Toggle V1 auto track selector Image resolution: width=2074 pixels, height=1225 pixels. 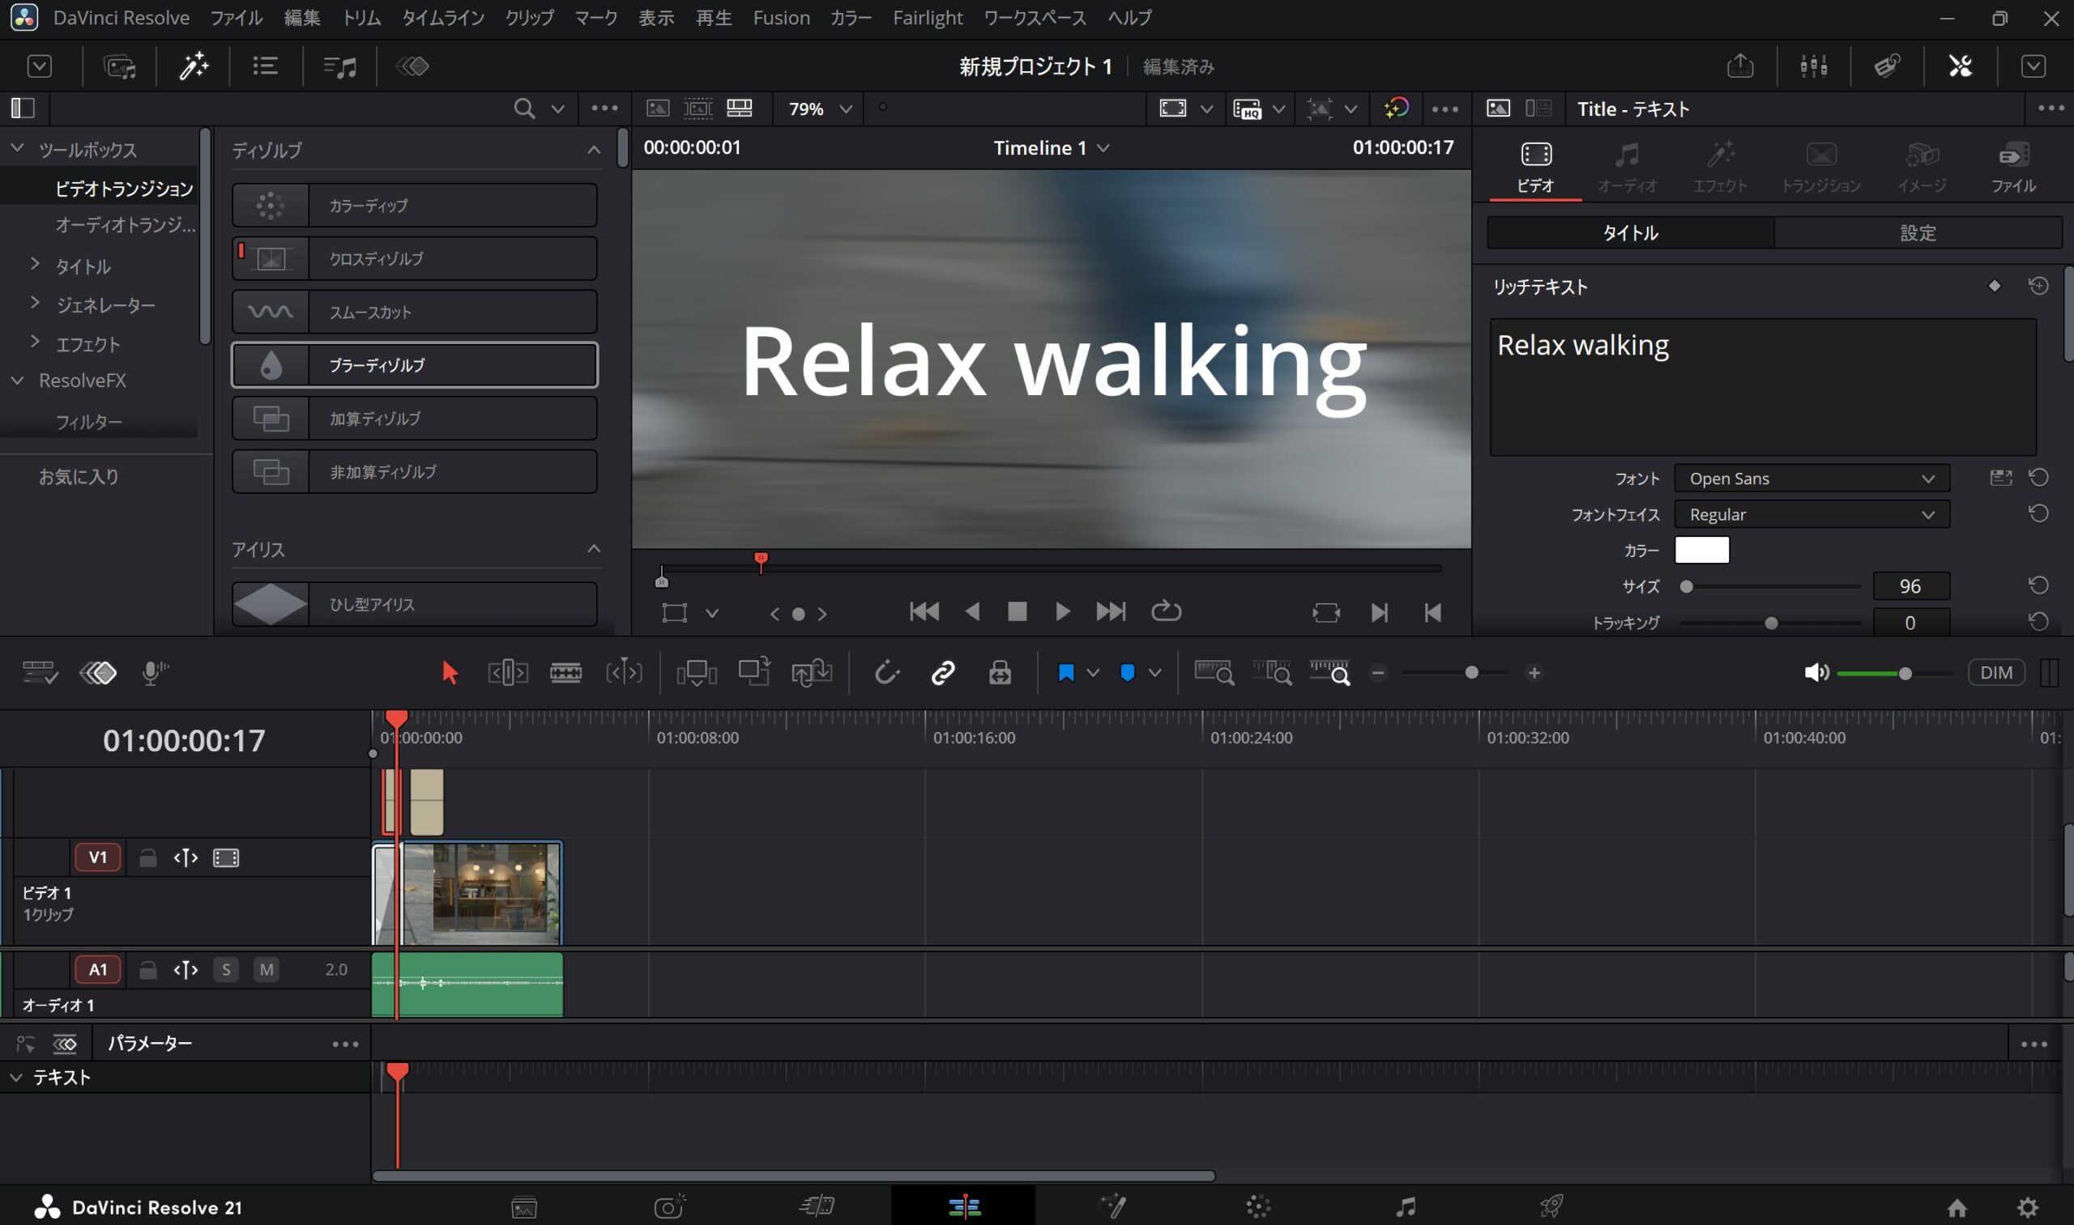click(x=186, y=857)
